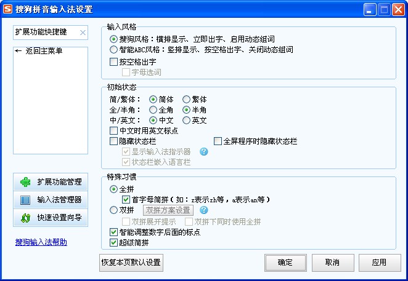Image resolution: width=408 pixels, height=281 pixels.
Task: Click 确定 button
Action: pos(285,263)
